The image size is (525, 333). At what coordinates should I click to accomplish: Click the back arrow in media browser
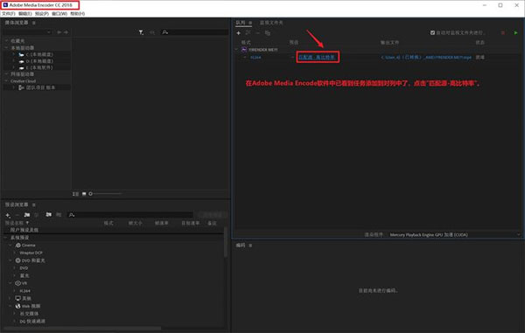(59, 32)
